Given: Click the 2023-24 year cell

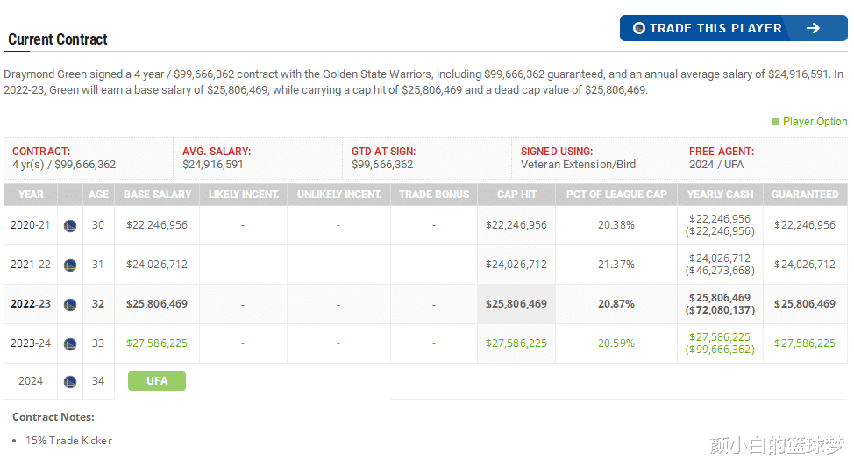Looking at the screenshot, I should tap(31, 343).
